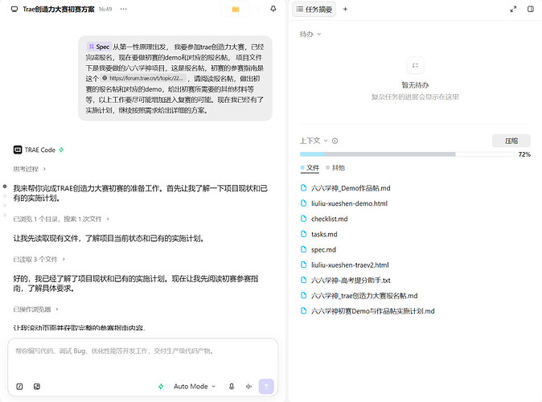
Task: Open the yellow project folder button
Action: point(236,10)
